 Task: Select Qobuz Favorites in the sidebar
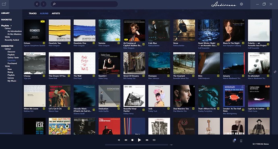(x=11, y=60)
